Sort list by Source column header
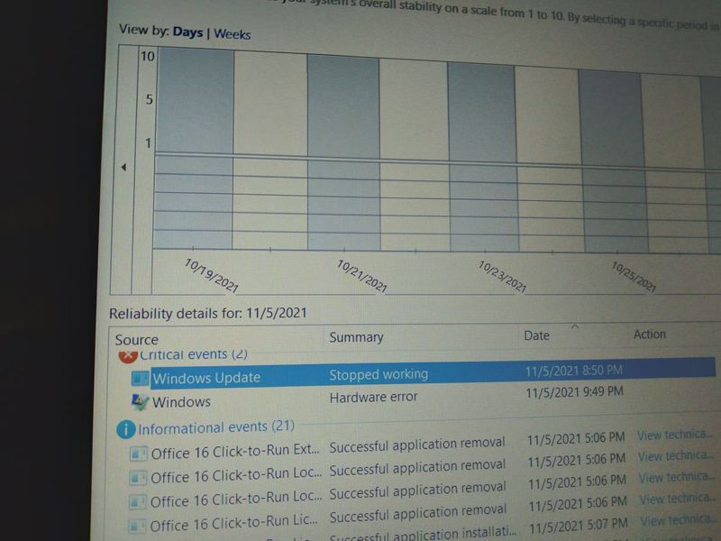The image size is (721, 541). point(137,340)
